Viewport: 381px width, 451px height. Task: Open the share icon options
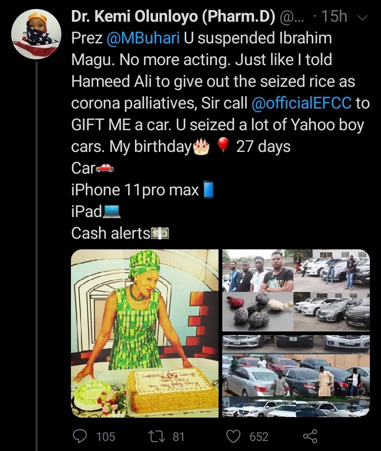(310, 436)
